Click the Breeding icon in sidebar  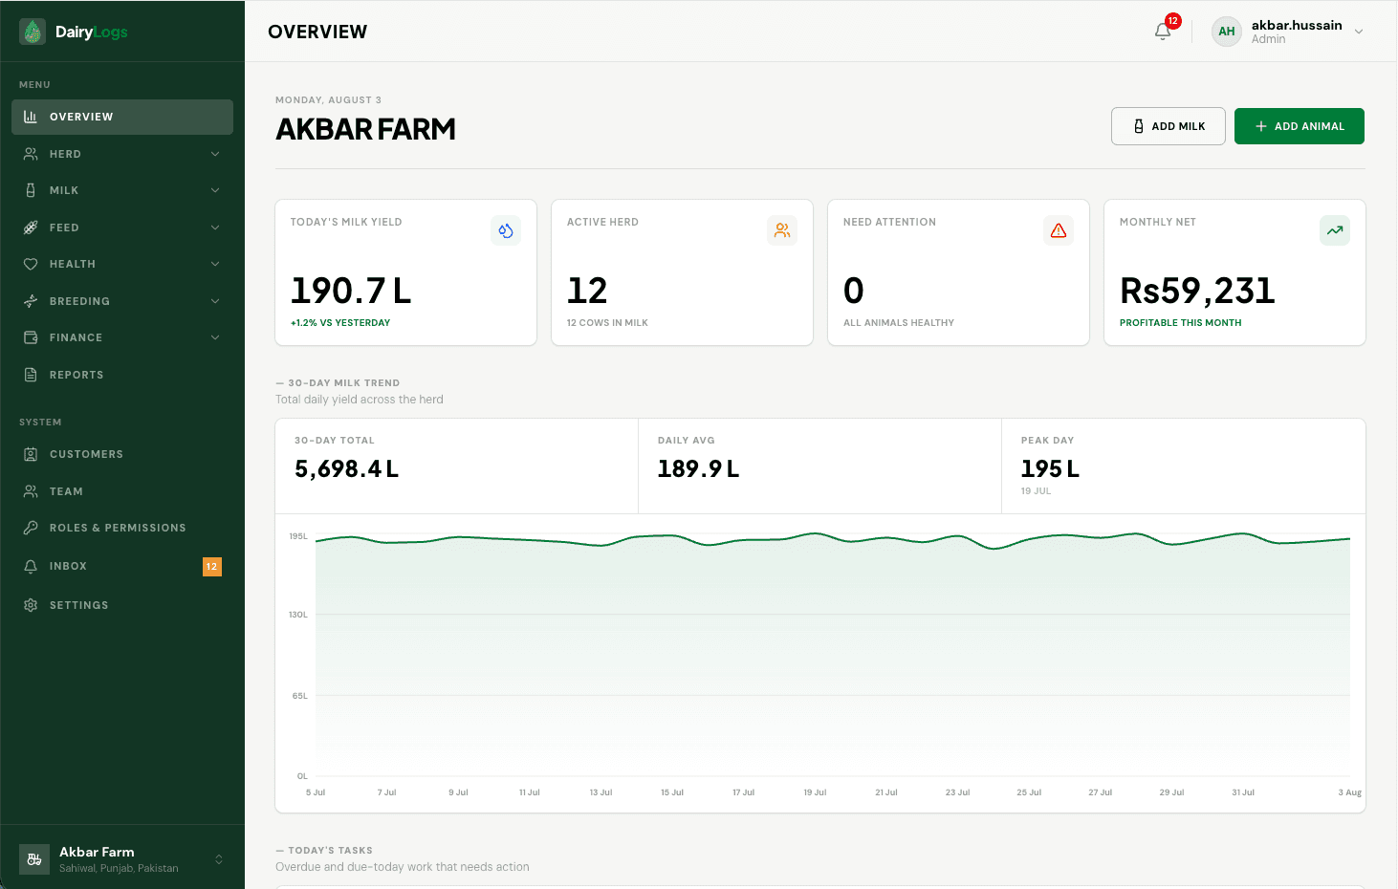pyautogui.click(x=31, y=301)
